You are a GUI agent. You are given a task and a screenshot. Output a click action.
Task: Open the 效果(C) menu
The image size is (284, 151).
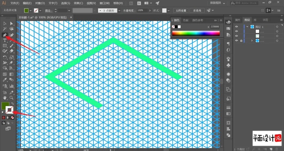point(78,3)
